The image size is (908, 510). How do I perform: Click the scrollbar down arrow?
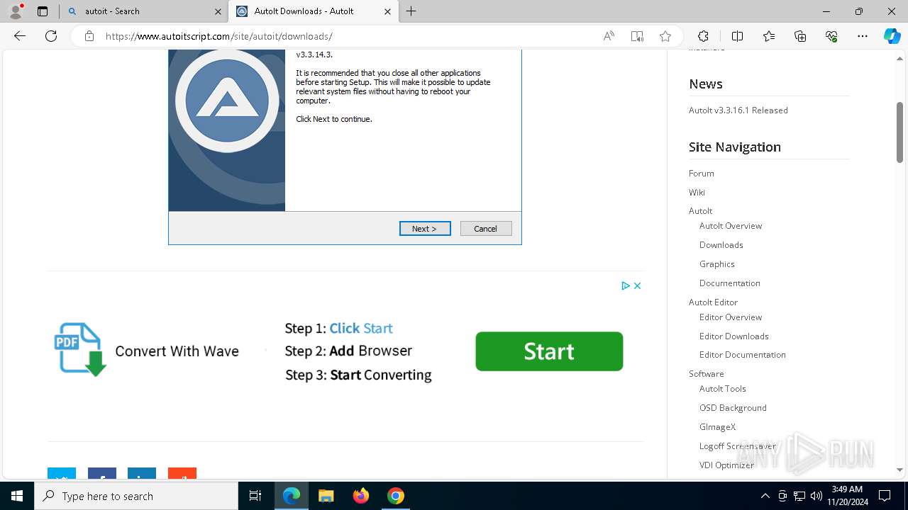coord(899,470)
